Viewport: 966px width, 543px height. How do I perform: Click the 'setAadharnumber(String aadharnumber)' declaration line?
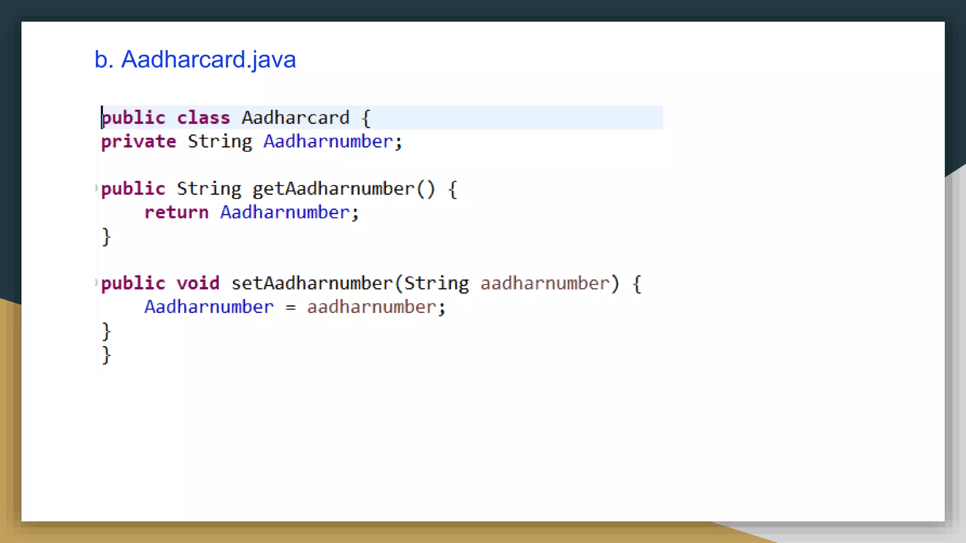[x=371, y=283]
